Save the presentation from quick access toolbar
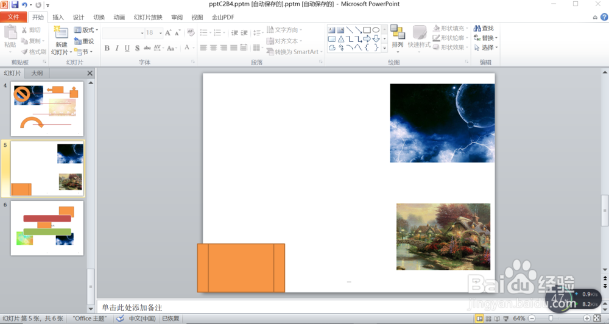Viewport: 609px width, 324px height. 15,5
